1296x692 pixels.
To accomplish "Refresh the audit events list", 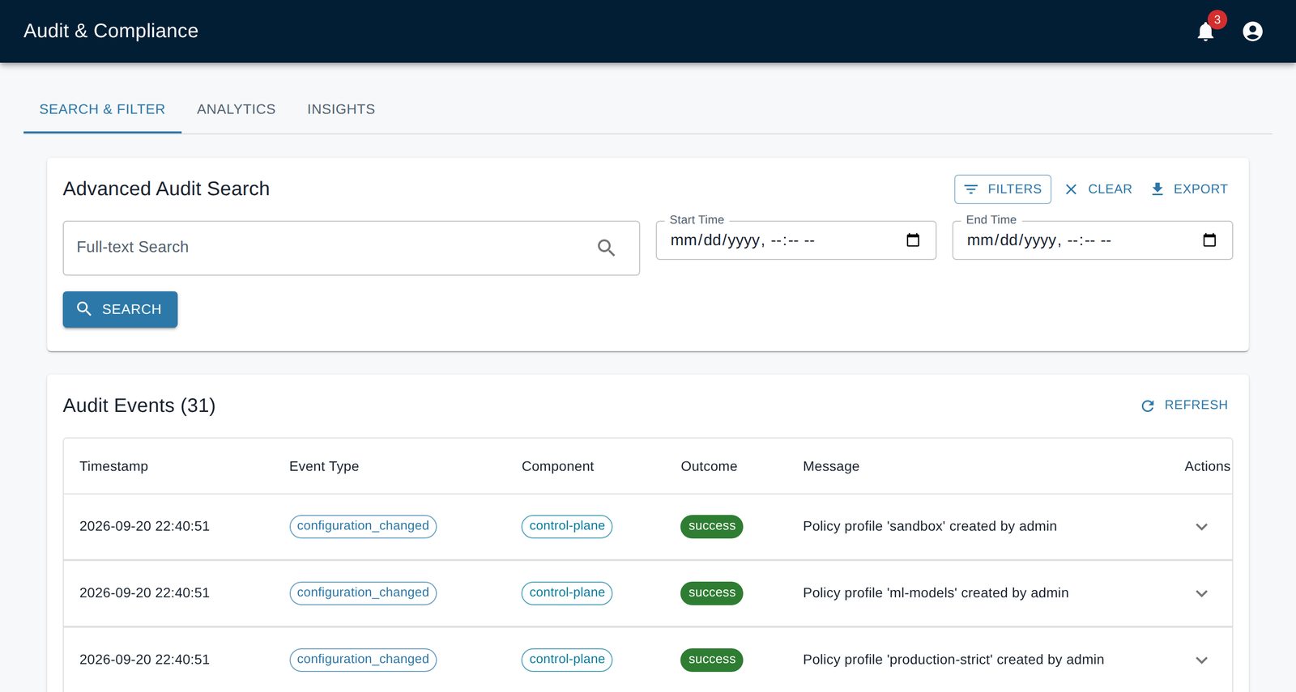I will point(1184,405).
